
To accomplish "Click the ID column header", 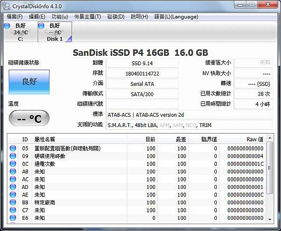I will click(x=25, y=139).
